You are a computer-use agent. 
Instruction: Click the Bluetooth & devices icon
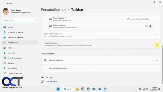tap(5, 32)
